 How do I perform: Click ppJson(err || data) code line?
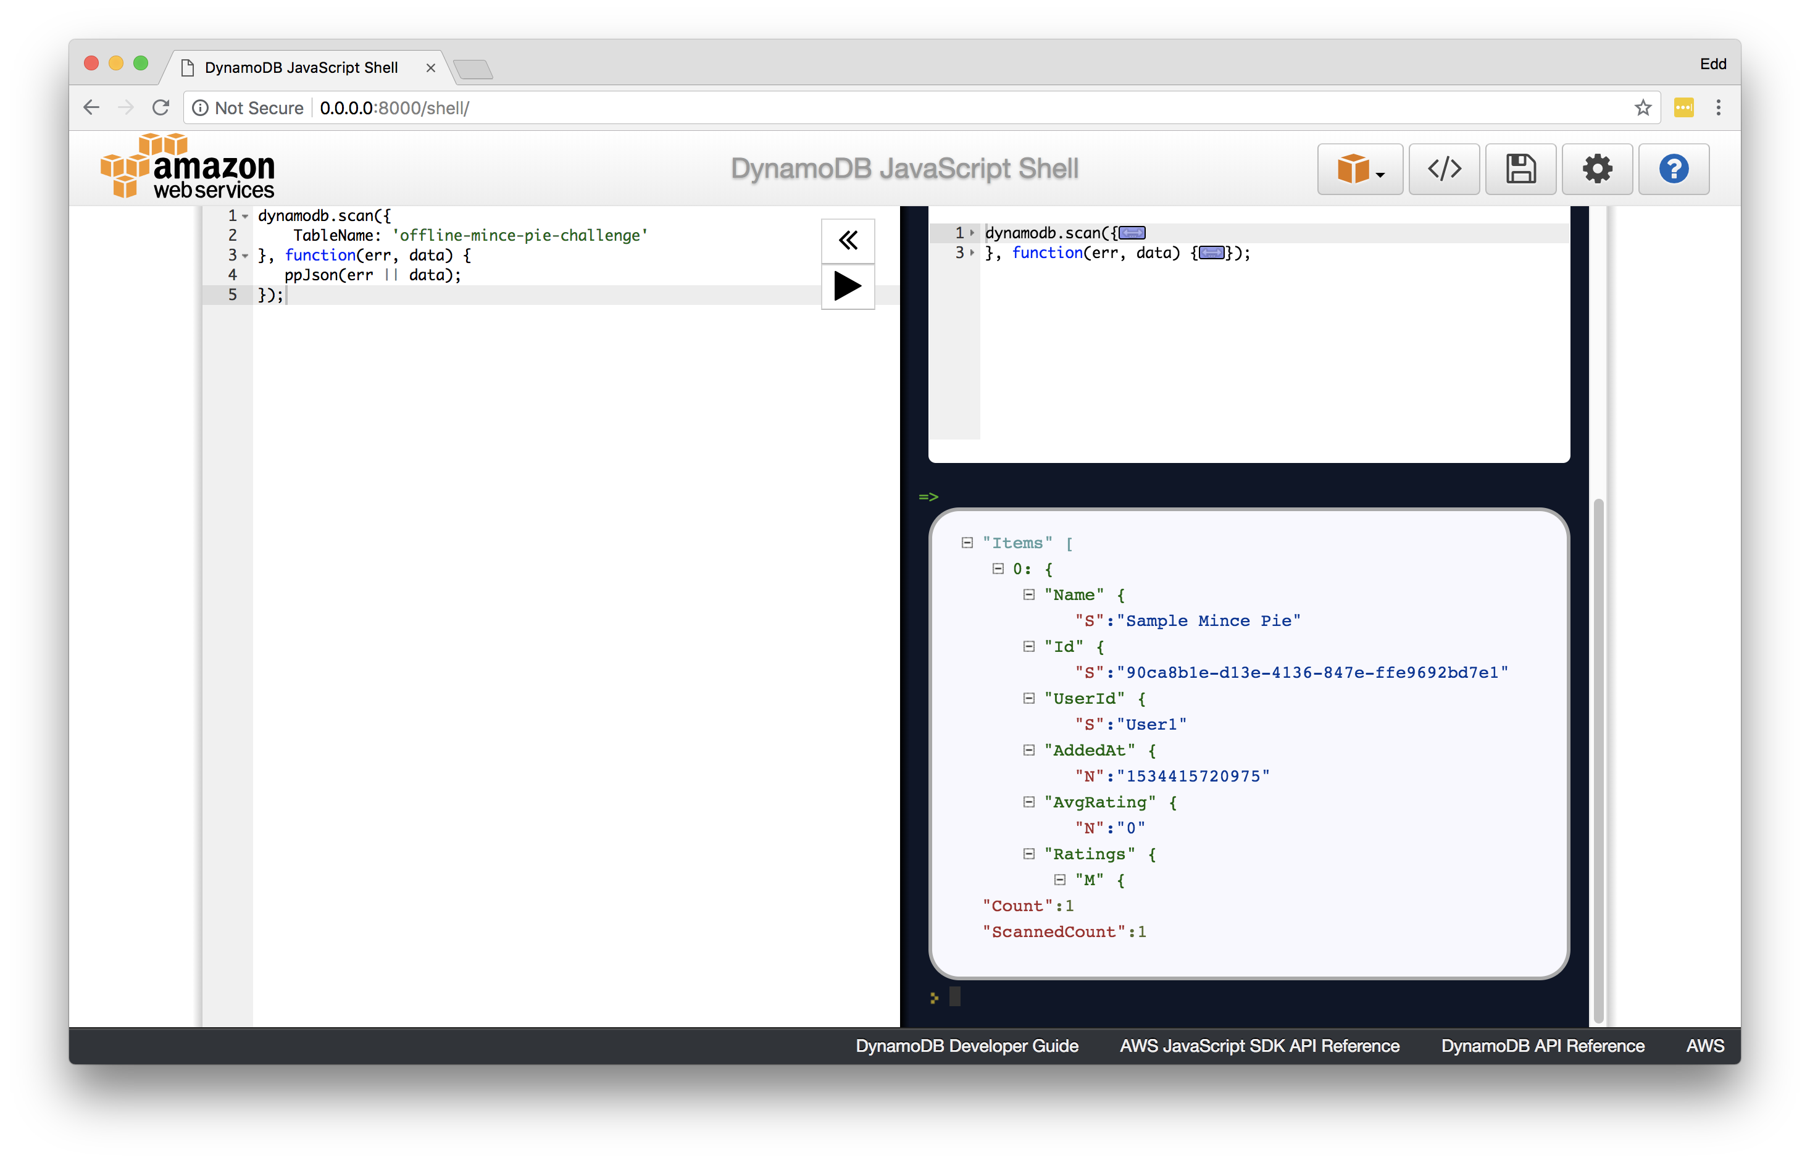click(x=372, y=275)
